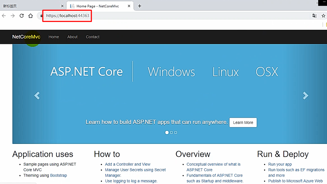This screenshot has width=327, height=184.
Task: Show the previous carousel slide
Action: click(37, 95)
